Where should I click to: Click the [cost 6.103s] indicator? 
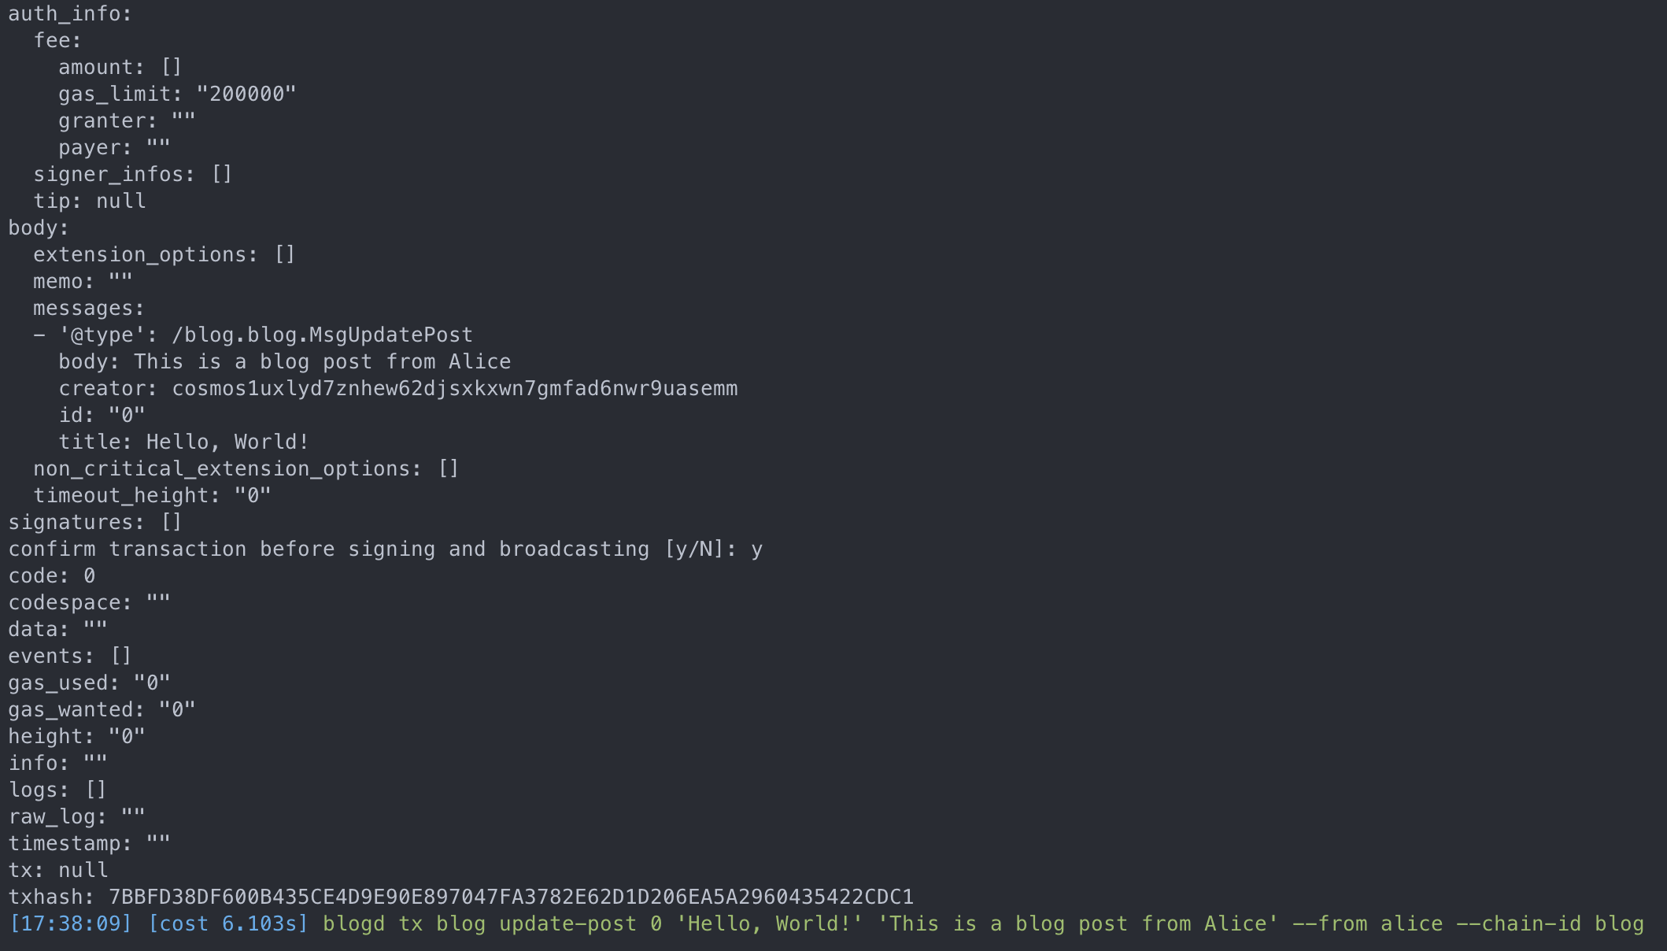coord(227,923)
